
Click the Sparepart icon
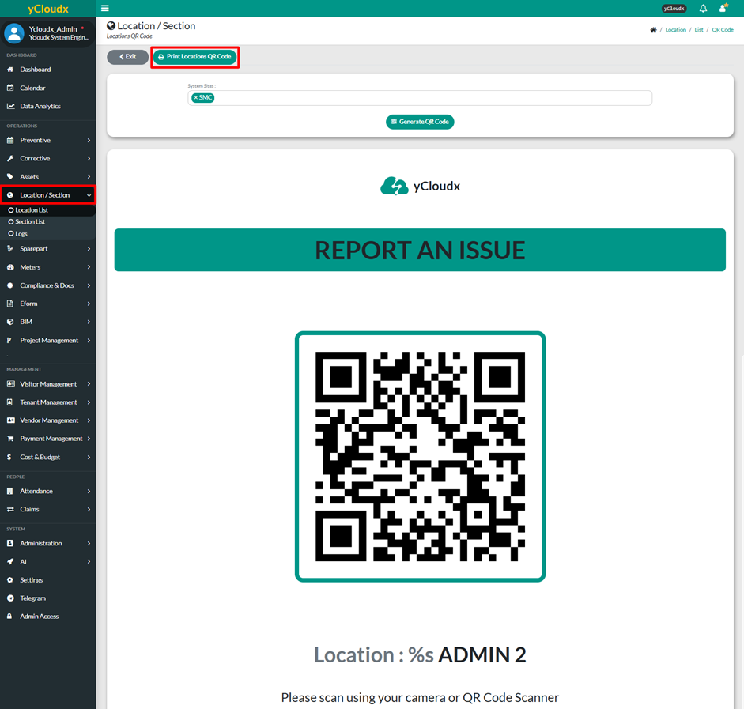click(10, 248)
